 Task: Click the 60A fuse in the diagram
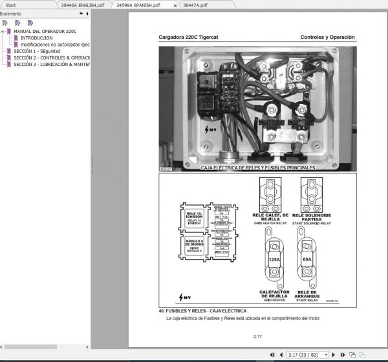[x=307, y=259]
